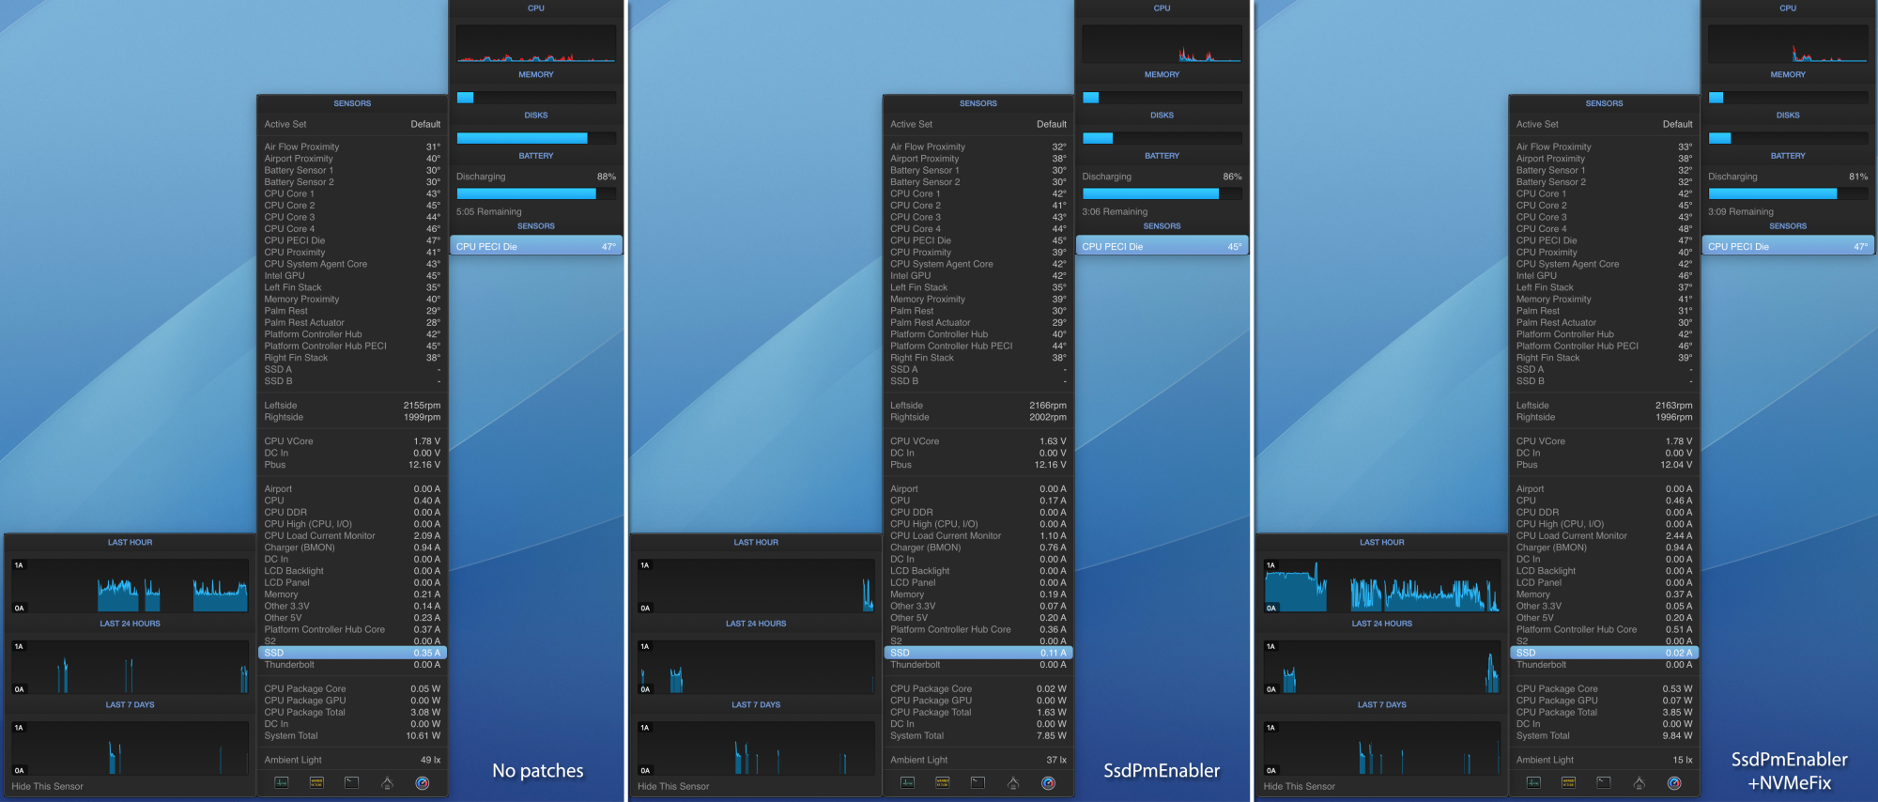The height and width of the screenshot is (802, 1878).
Task: Open Terminal icon in left No patches panel
Action: coord(351,782)
